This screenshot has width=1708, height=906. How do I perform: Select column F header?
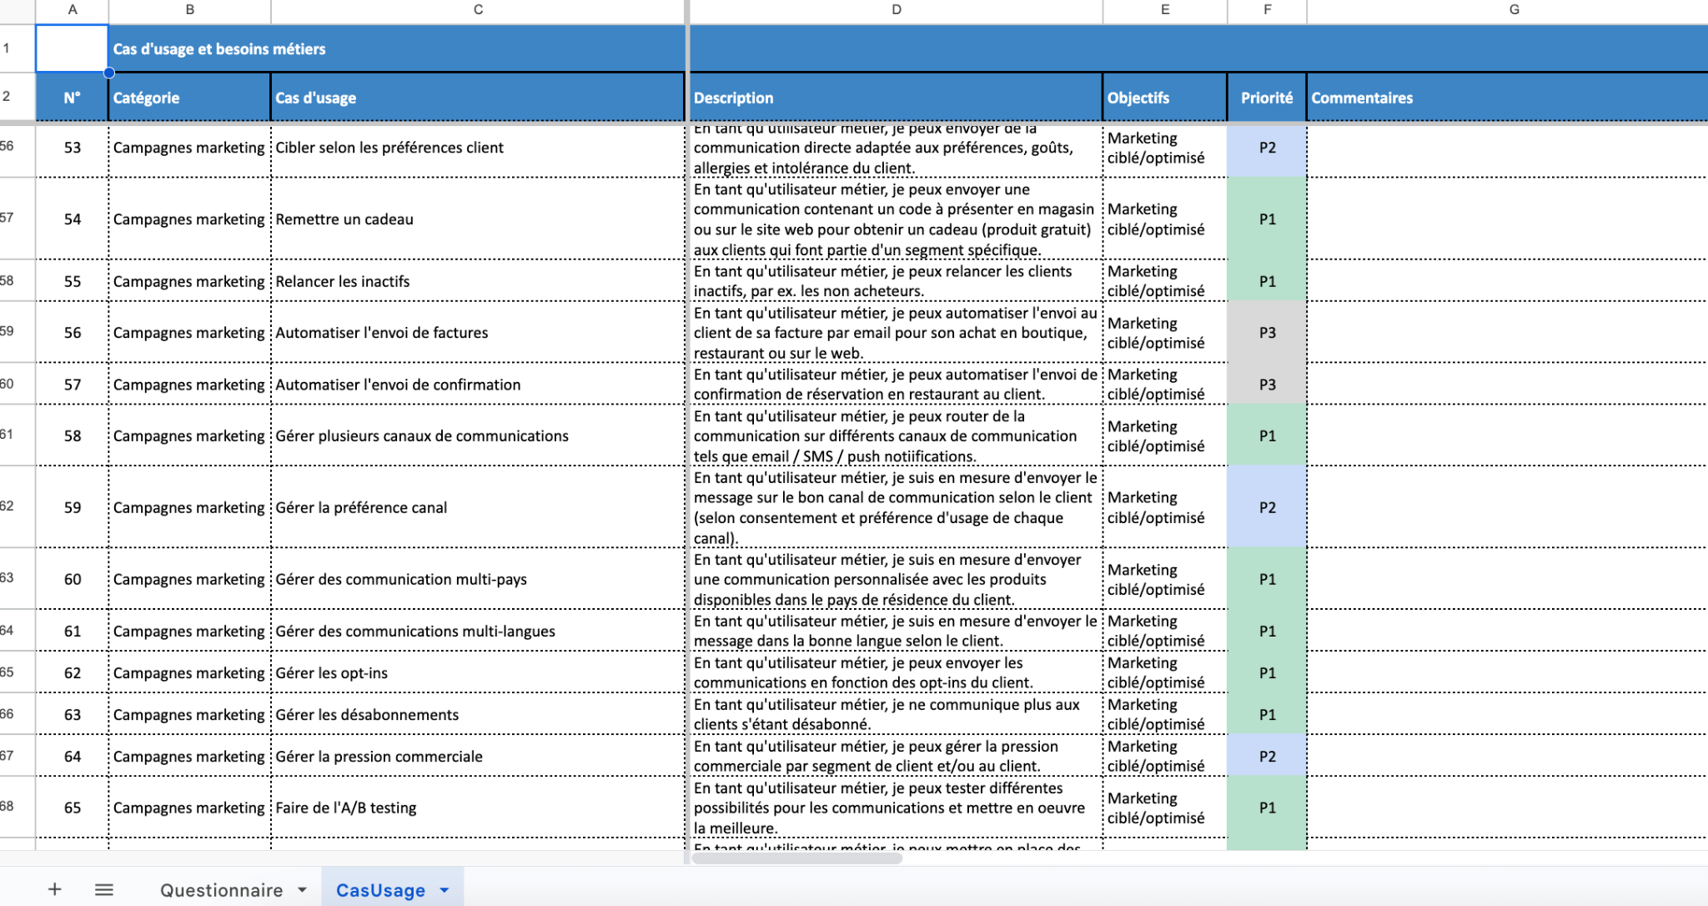point(1267,10)
